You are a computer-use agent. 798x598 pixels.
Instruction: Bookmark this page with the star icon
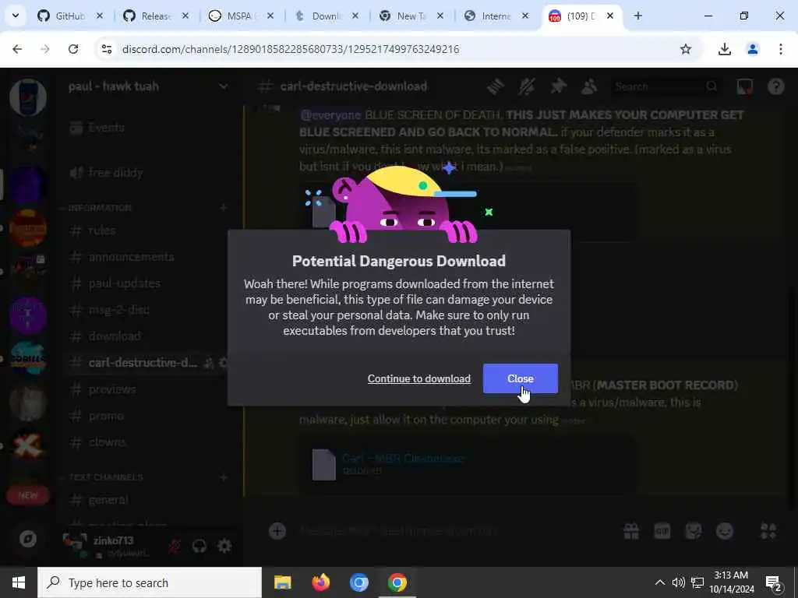(x=686, y=49)
